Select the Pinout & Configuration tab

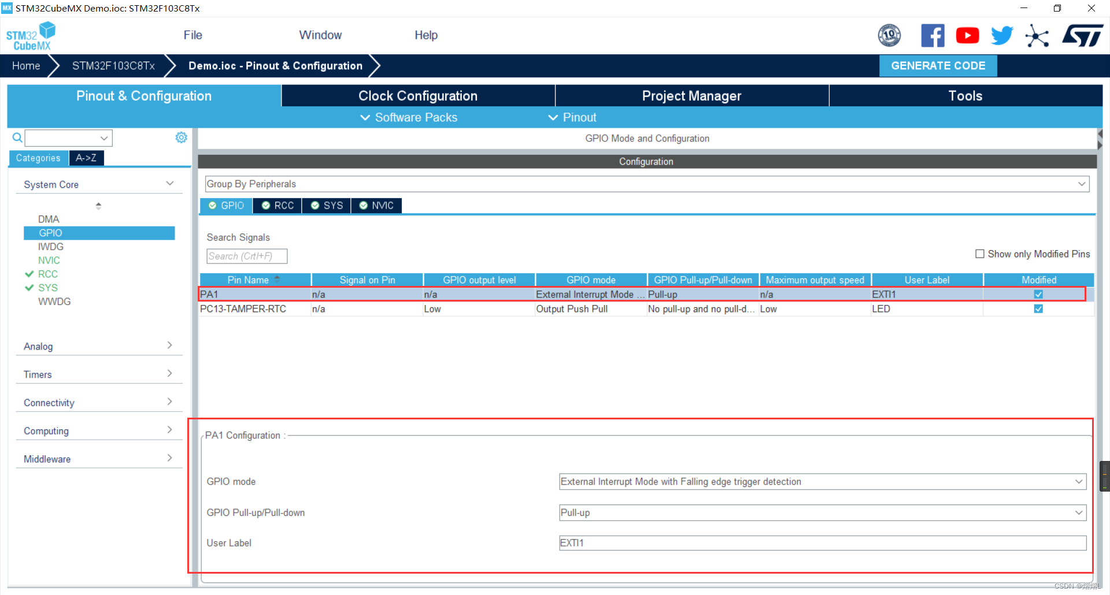[x=144, y=96]
